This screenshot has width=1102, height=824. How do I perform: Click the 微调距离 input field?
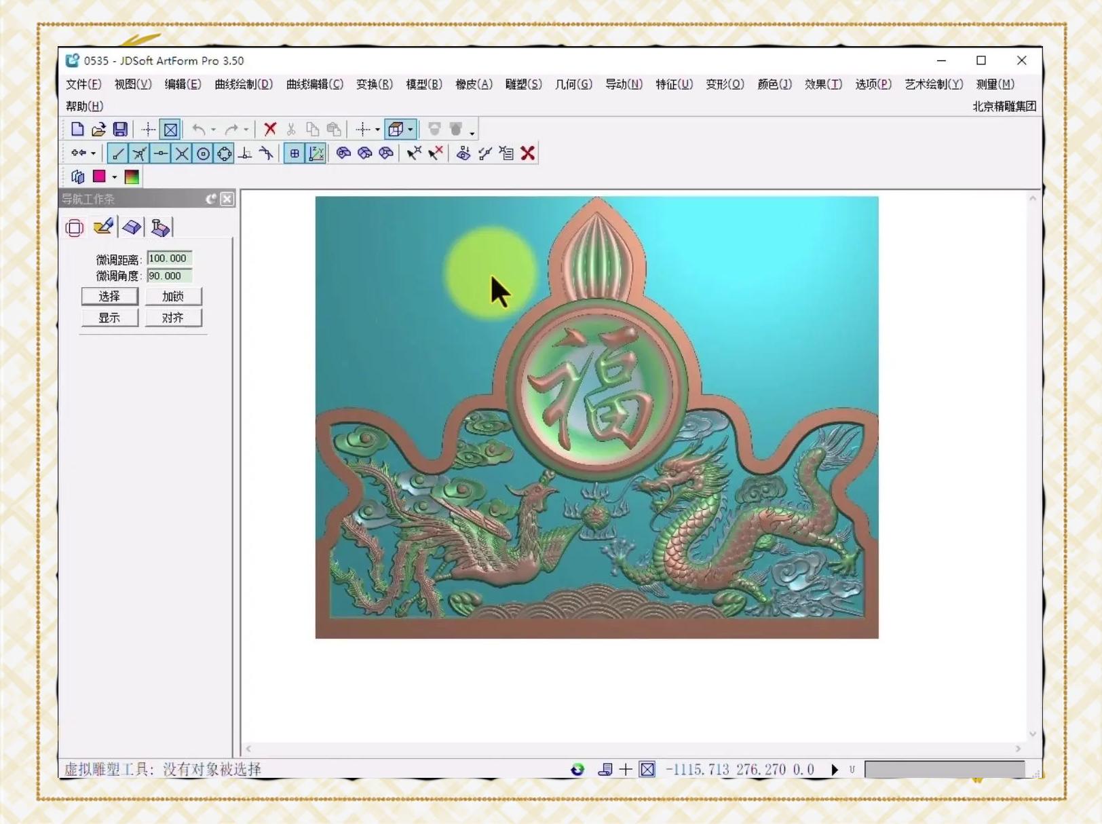170,259
